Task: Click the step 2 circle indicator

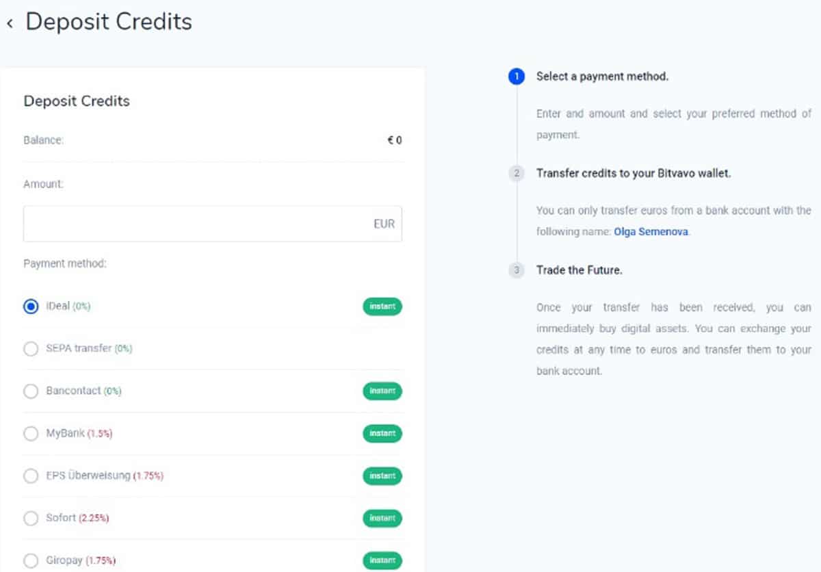Action: click(x=517, y=174)
